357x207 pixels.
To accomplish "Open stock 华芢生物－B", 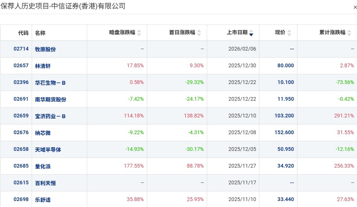I will (50, 83).
